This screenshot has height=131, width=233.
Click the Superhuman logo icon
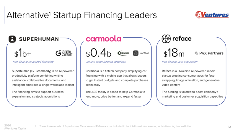[x=12, y=39]
